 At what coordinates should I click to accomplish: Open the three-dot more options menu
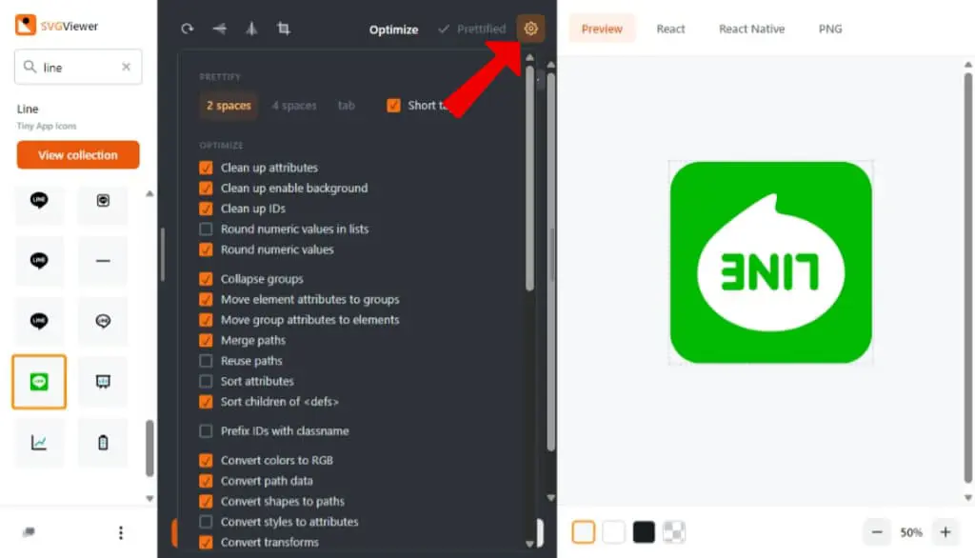click(121, 532)
